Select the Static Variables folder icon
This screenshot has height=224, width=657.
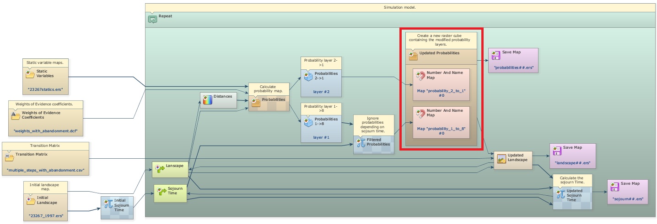(x=30, y=74)
